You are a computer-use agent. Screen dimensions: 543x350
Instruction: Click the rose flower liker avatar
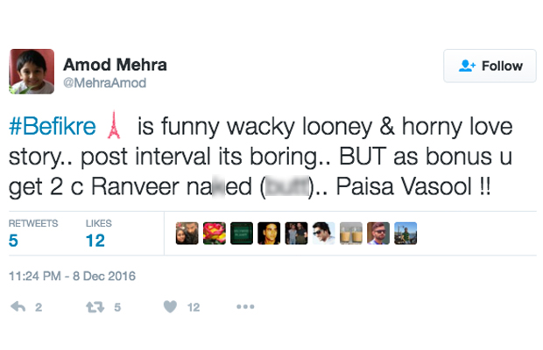click(x=214, y=233)
